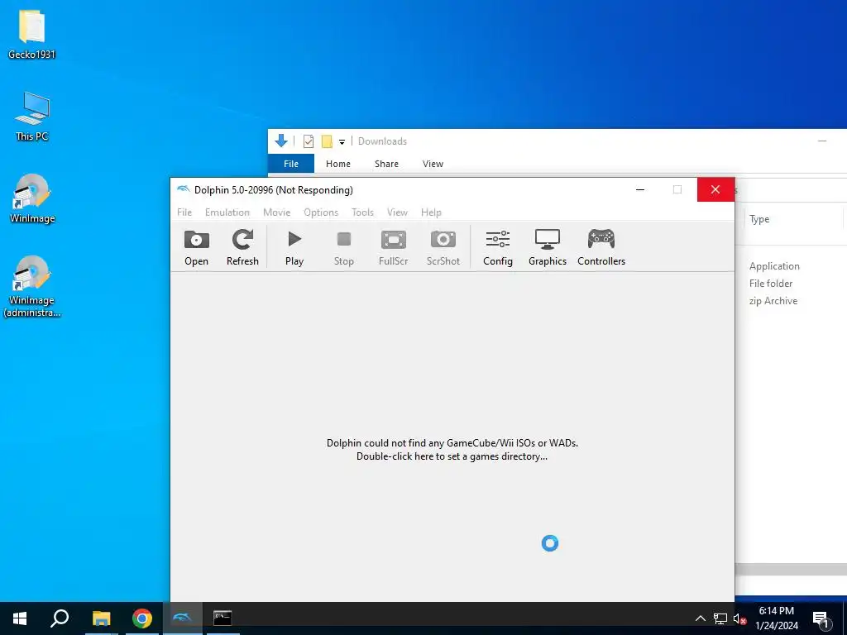
Task: Click the Refresh game list icon
Action: tap(242, 248)
